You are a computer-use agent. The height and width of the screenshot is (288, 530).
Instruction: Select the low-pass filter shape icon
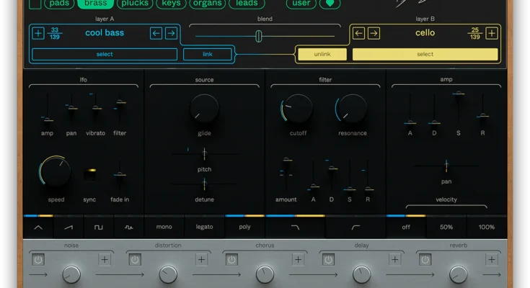295,227
